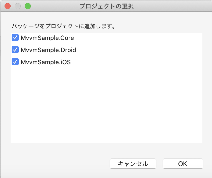Disable the MvvmSample.Droid package selection
The height and width of the screenshot is (178, 212).
click(x=15, y=50)
